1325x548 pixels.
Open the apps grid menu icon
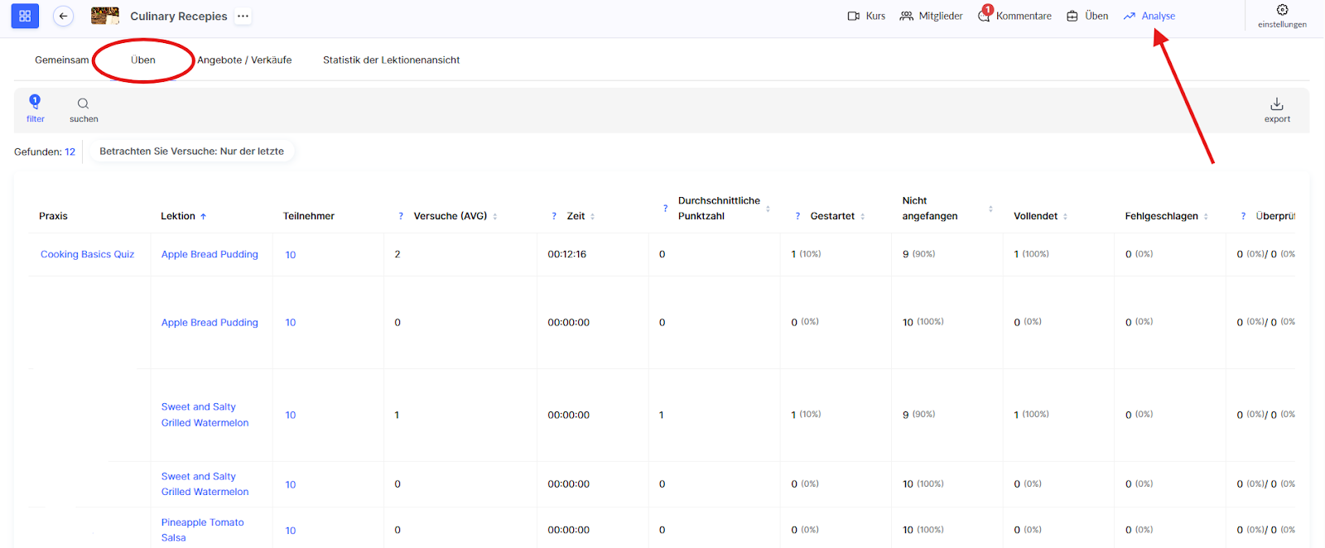25,16
